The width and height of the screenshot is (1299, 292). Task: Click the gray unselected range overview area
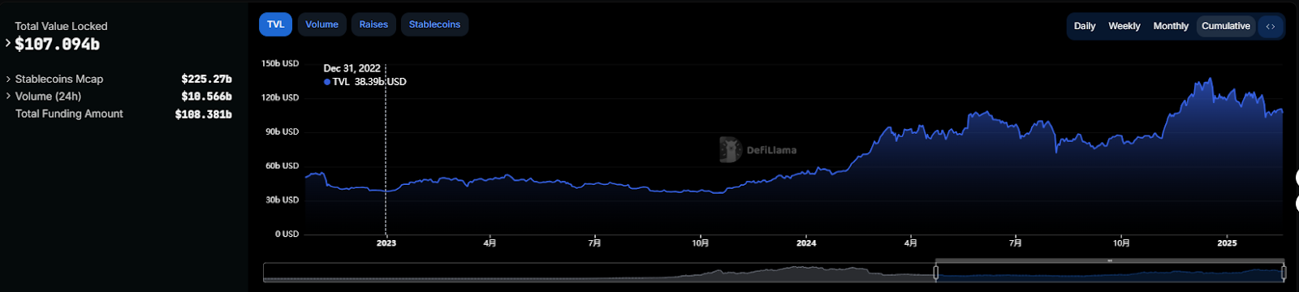point(599,273)
